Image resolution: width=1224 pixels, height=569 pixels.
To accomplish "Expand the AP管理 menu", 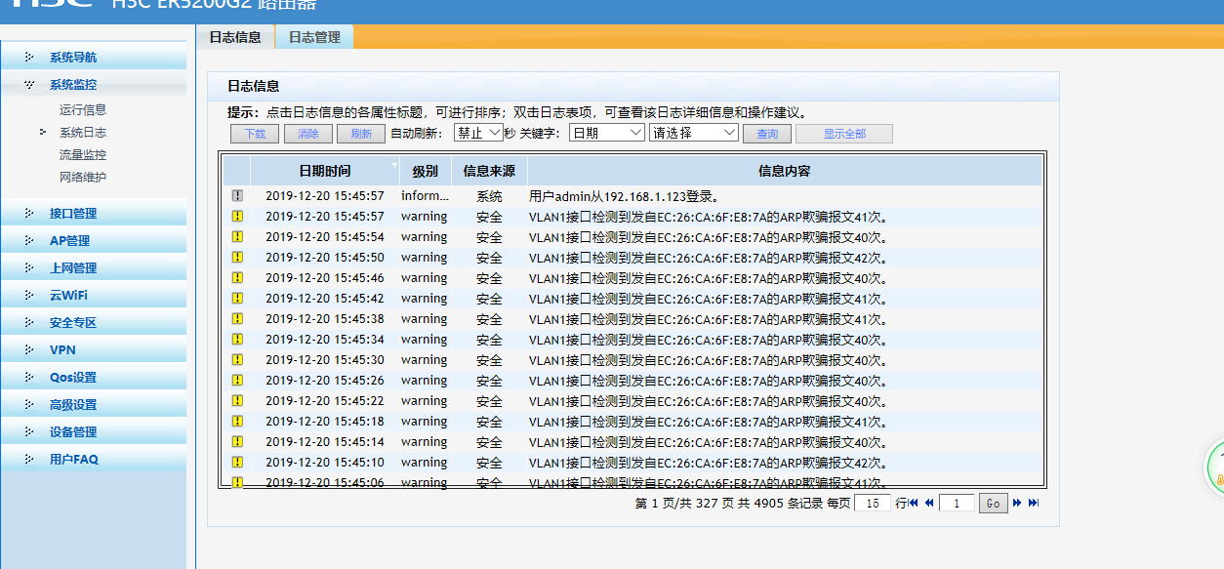I will pos(94,241).
